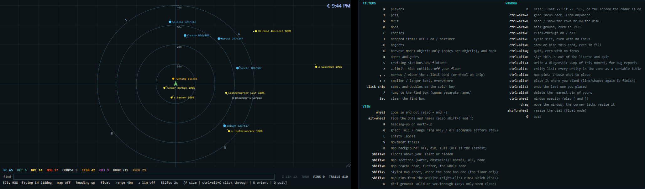Toggle the ITEM 42 filter chip
This screenshot has width=645, height=189.
tap(88, 170)
